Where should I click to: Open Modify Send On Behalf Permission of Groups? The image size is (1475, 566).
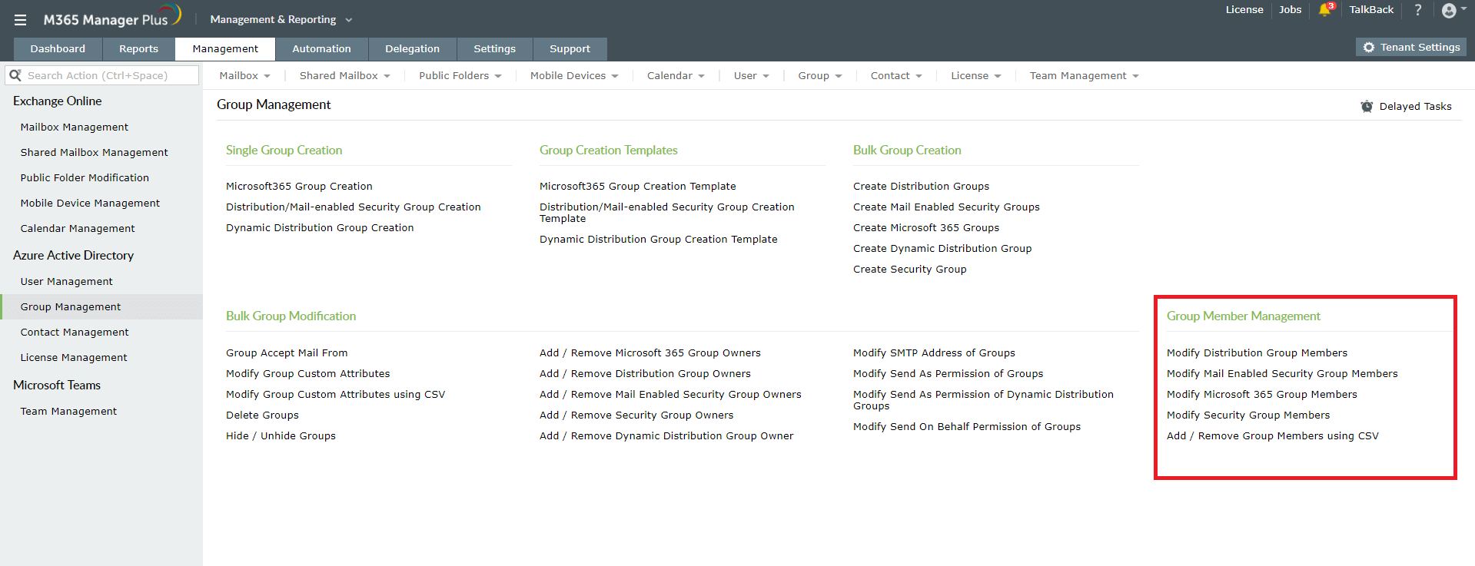pyautogui.click(x=967, y=426)
